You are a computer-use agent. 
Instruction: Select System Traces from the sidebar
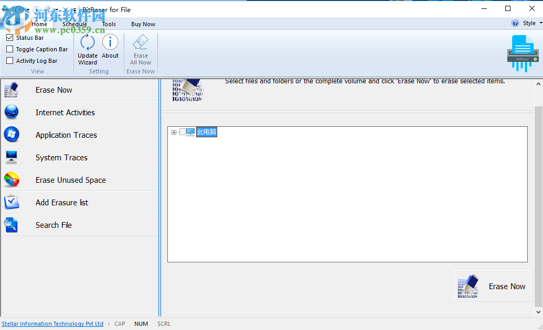pyautogui.click(x=62, y=157)
